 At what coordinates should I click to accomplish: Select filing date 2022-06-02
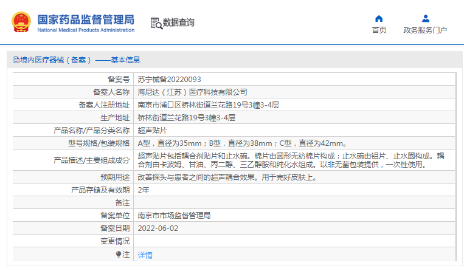(158, 228)
